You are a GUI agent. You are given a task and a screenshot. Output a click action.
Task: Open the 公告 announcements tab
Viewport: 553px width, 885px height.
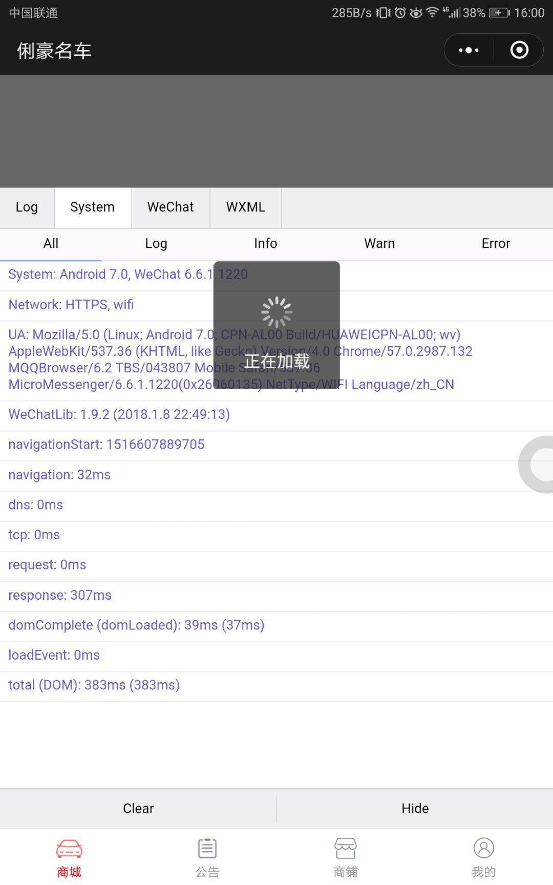[207, 858]
